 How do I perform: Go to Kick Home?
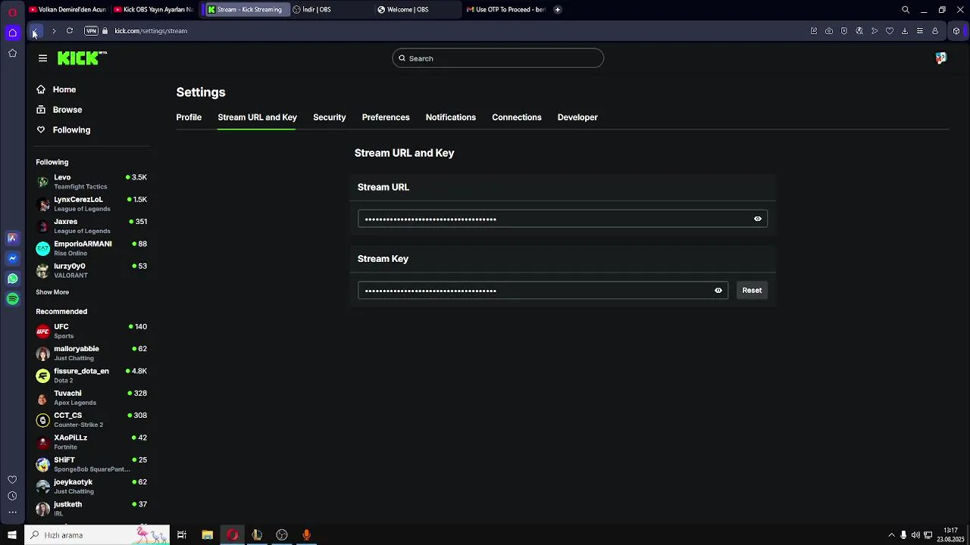coord(57,89)
